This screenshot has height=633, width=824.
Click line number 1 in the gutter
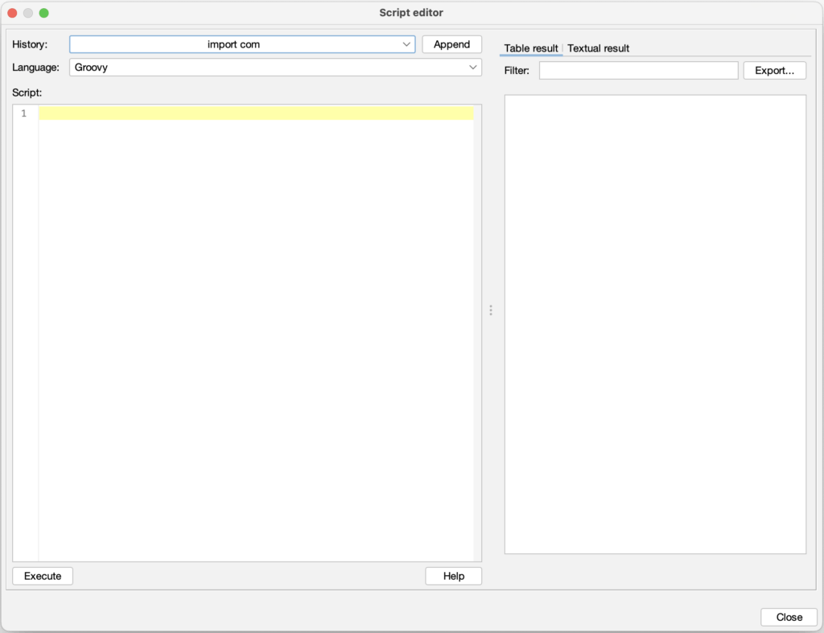[23, 113]
